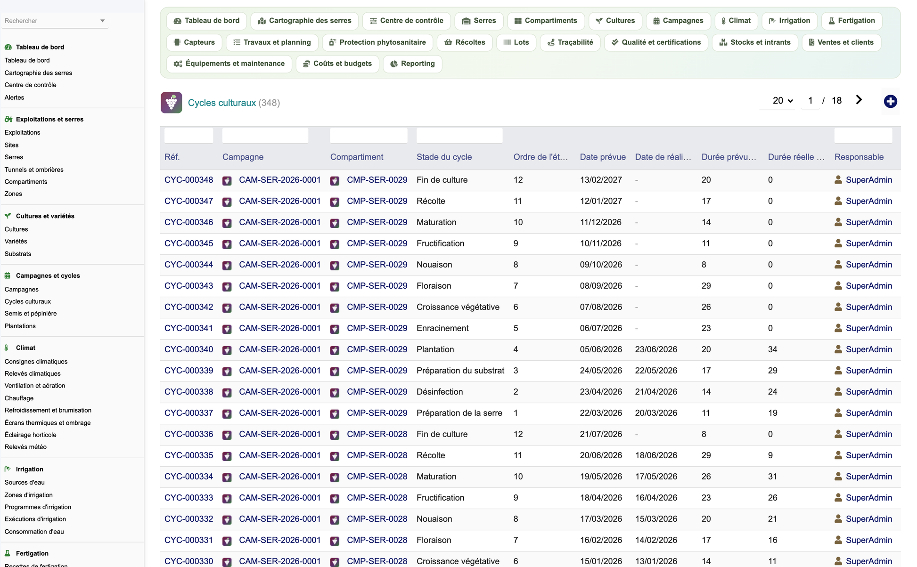Open Cartographie des serres tab
The image size is (917, 567).
304,21
